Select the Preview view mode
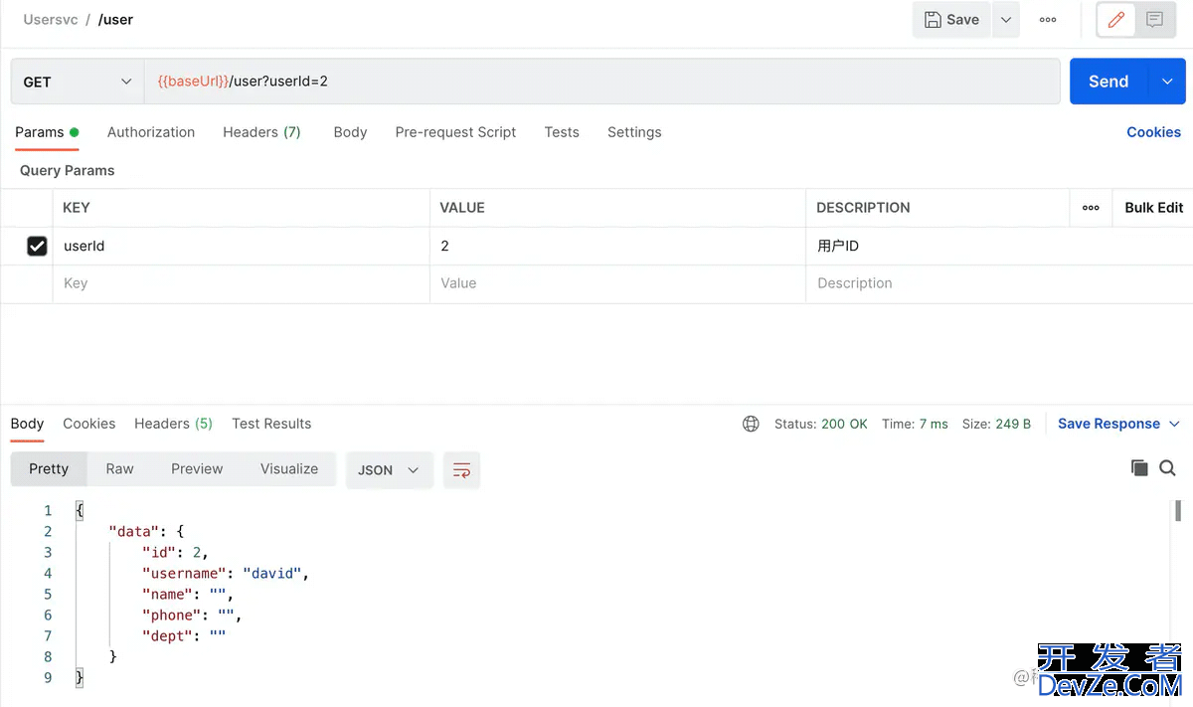 (x=197, y=469)
